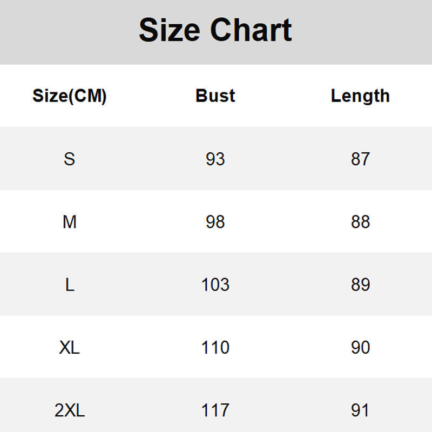Click bust value 117 for size 2XL
Viewport: 432px width, 432px height.
click(x=215, y=411)
